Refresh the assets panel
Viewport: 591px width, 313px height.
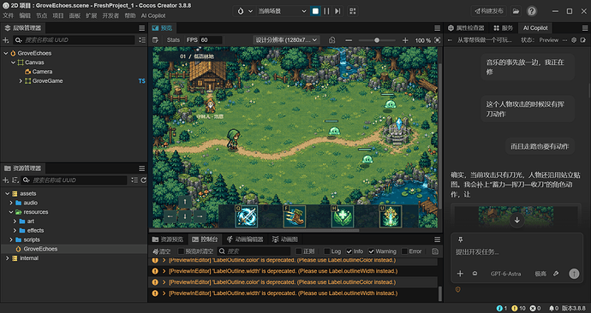[144, 180]
